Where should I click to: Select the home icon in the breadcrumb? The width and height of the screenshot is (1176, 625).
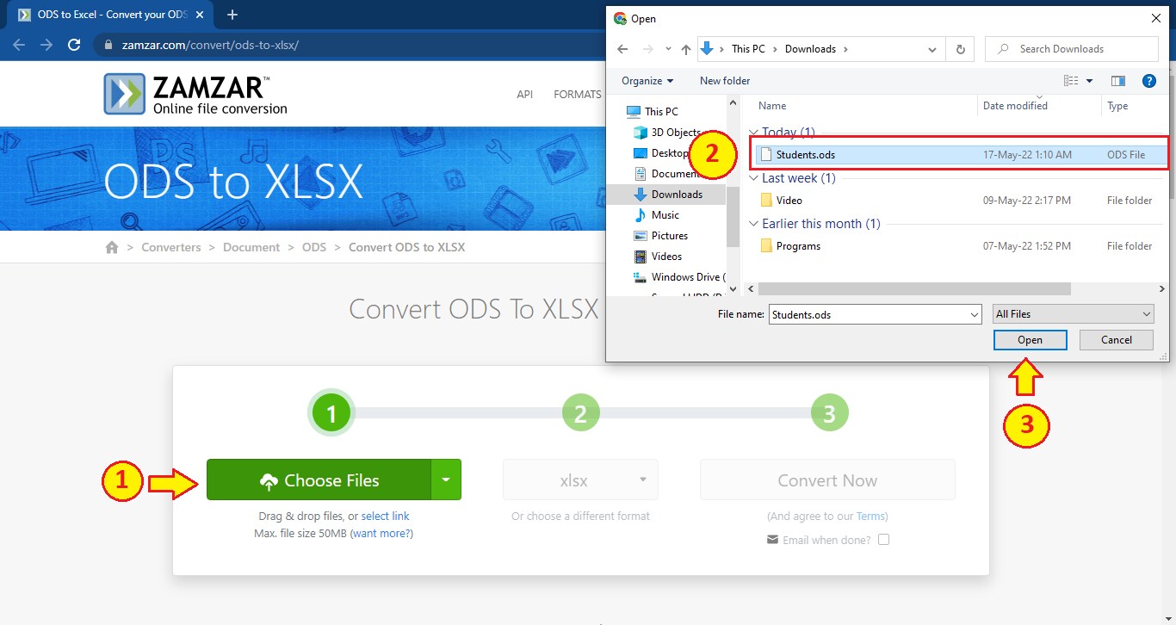112,247
